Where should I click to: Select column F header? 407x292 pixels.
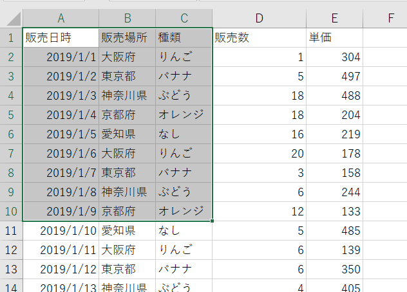(385, 19)
